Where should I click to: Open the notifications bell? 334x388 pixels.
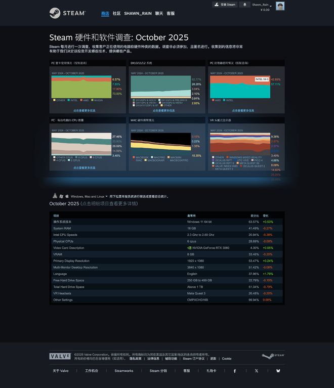pyautogui.click(x=244, y=5)
